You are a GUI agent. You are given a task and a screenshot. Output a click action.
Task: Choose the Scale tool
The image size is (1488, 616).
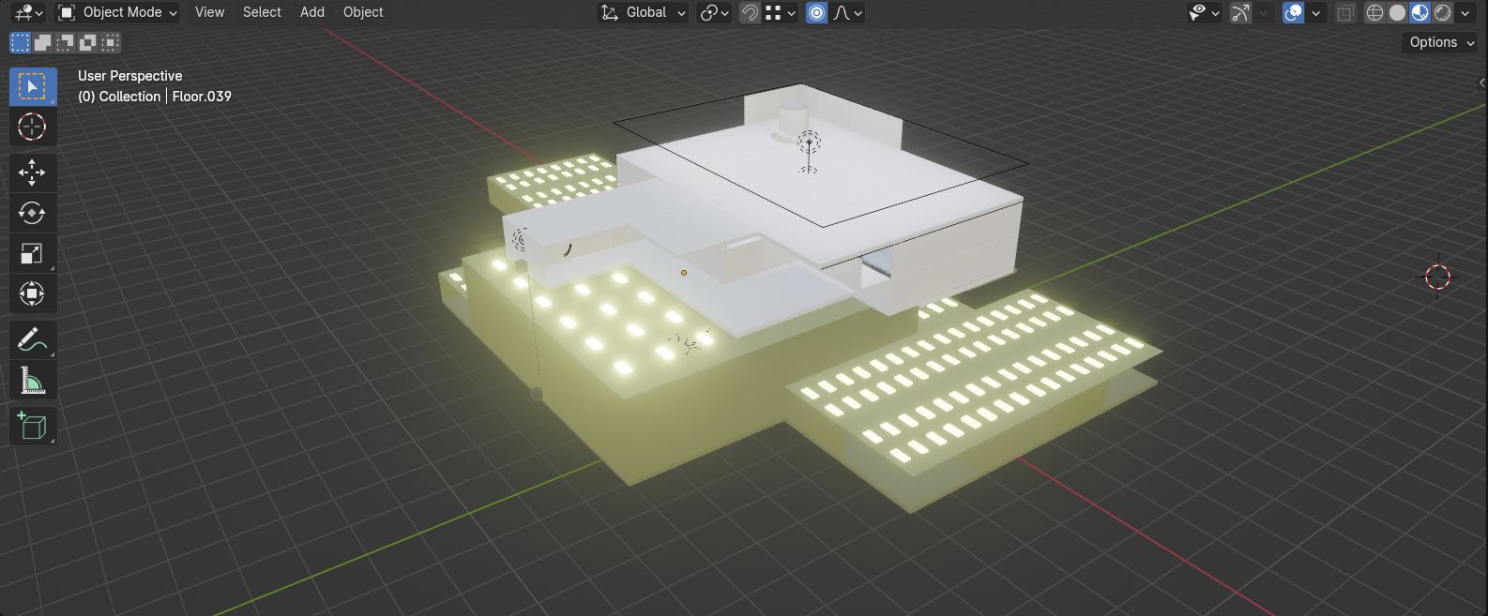click(x=32, y=254)
